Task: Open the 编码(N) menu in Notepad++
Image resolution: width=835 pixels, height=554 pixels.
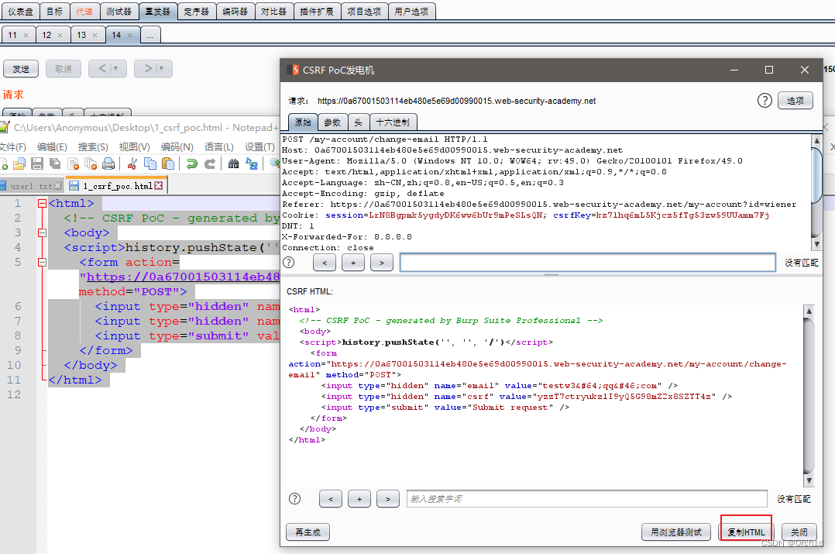Action: 177,147
